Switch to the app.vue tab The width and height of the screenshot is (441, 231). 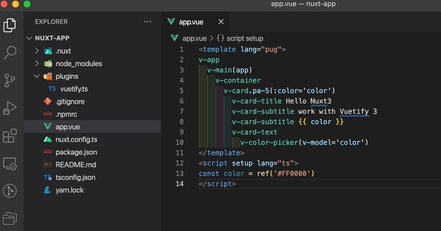[x=191, y=22]
